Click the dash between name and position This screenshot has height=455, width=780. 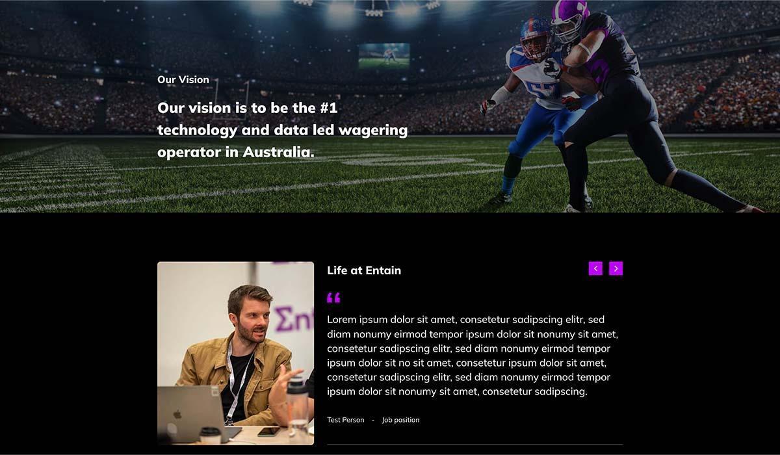coord(373,420)
